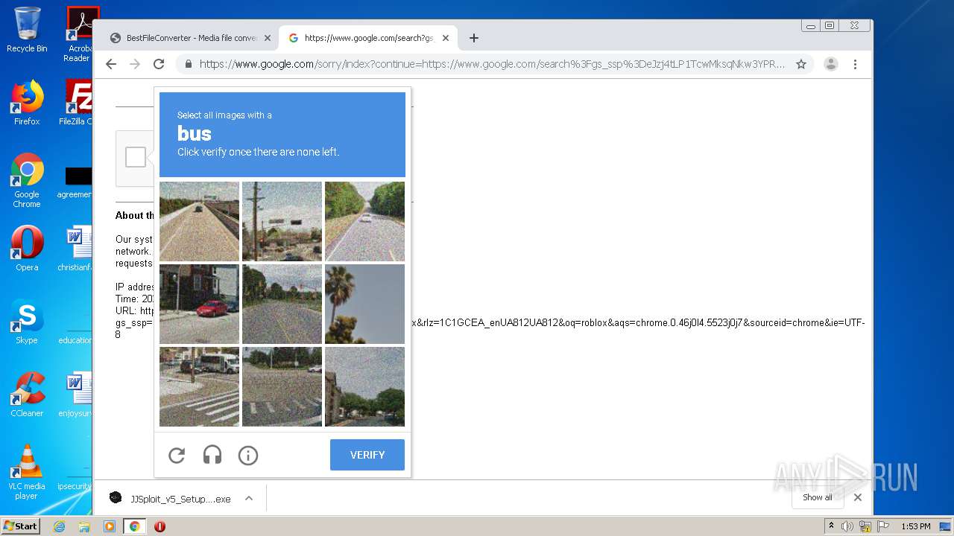
Task: Bookmark this page with the star icon
Action: coord(801,64)
